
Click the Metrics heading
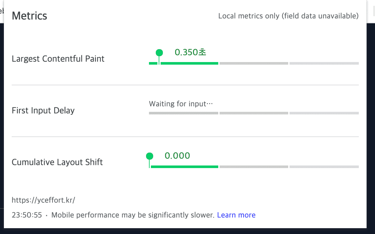(29, 16)
